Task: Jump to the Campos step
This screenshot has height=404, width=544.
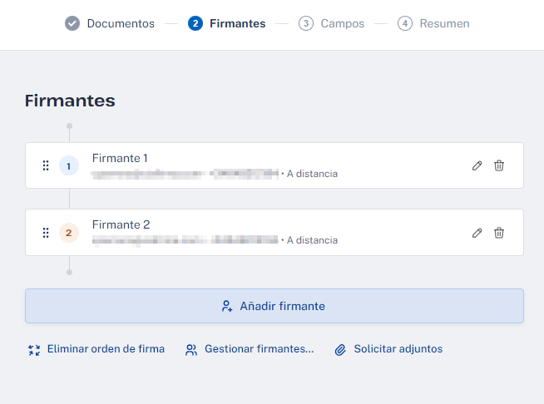Action: coord(343,23)
